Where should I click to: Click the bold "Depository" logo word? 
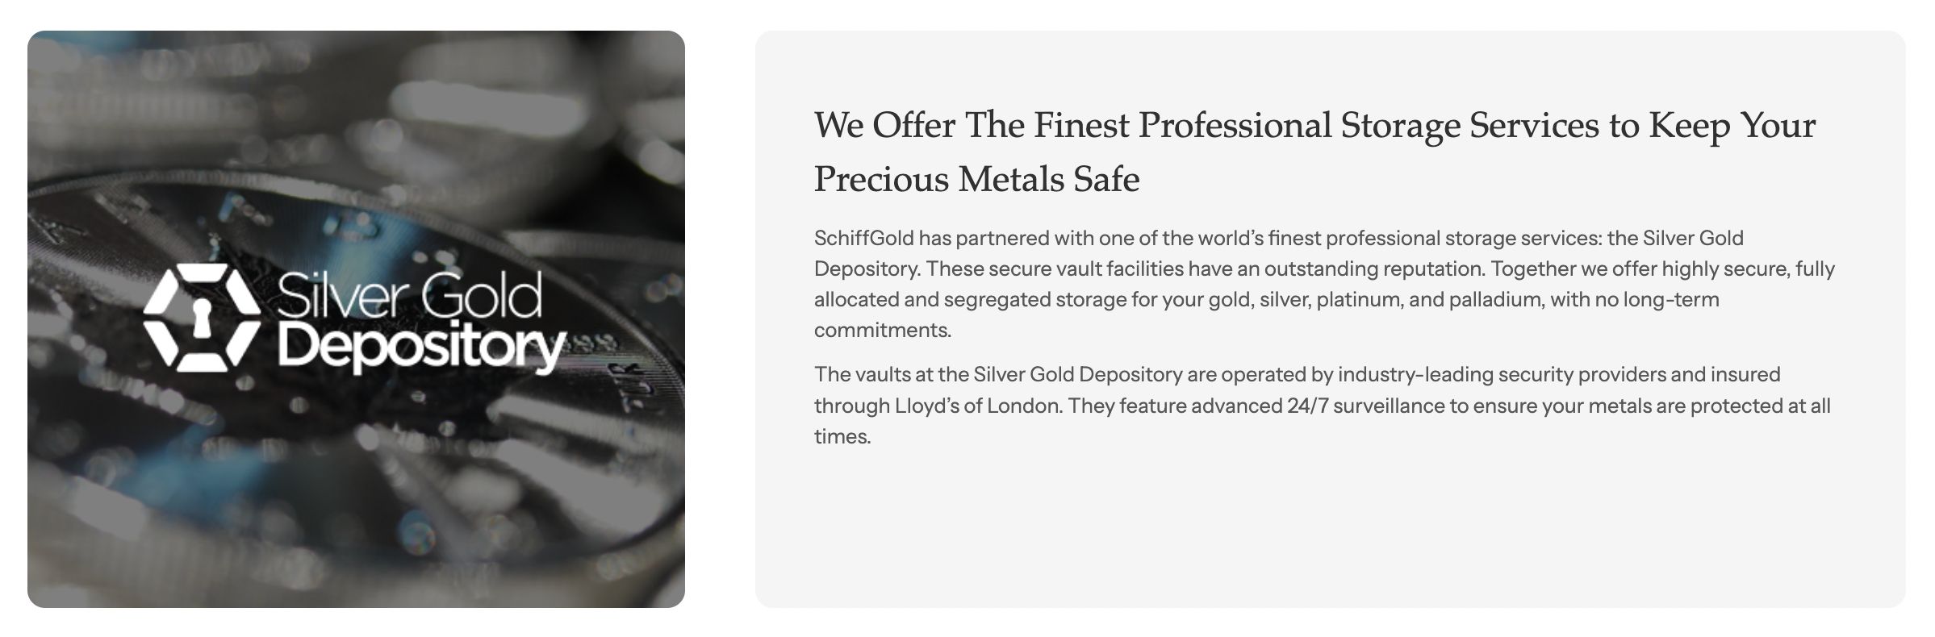[420, 348]
